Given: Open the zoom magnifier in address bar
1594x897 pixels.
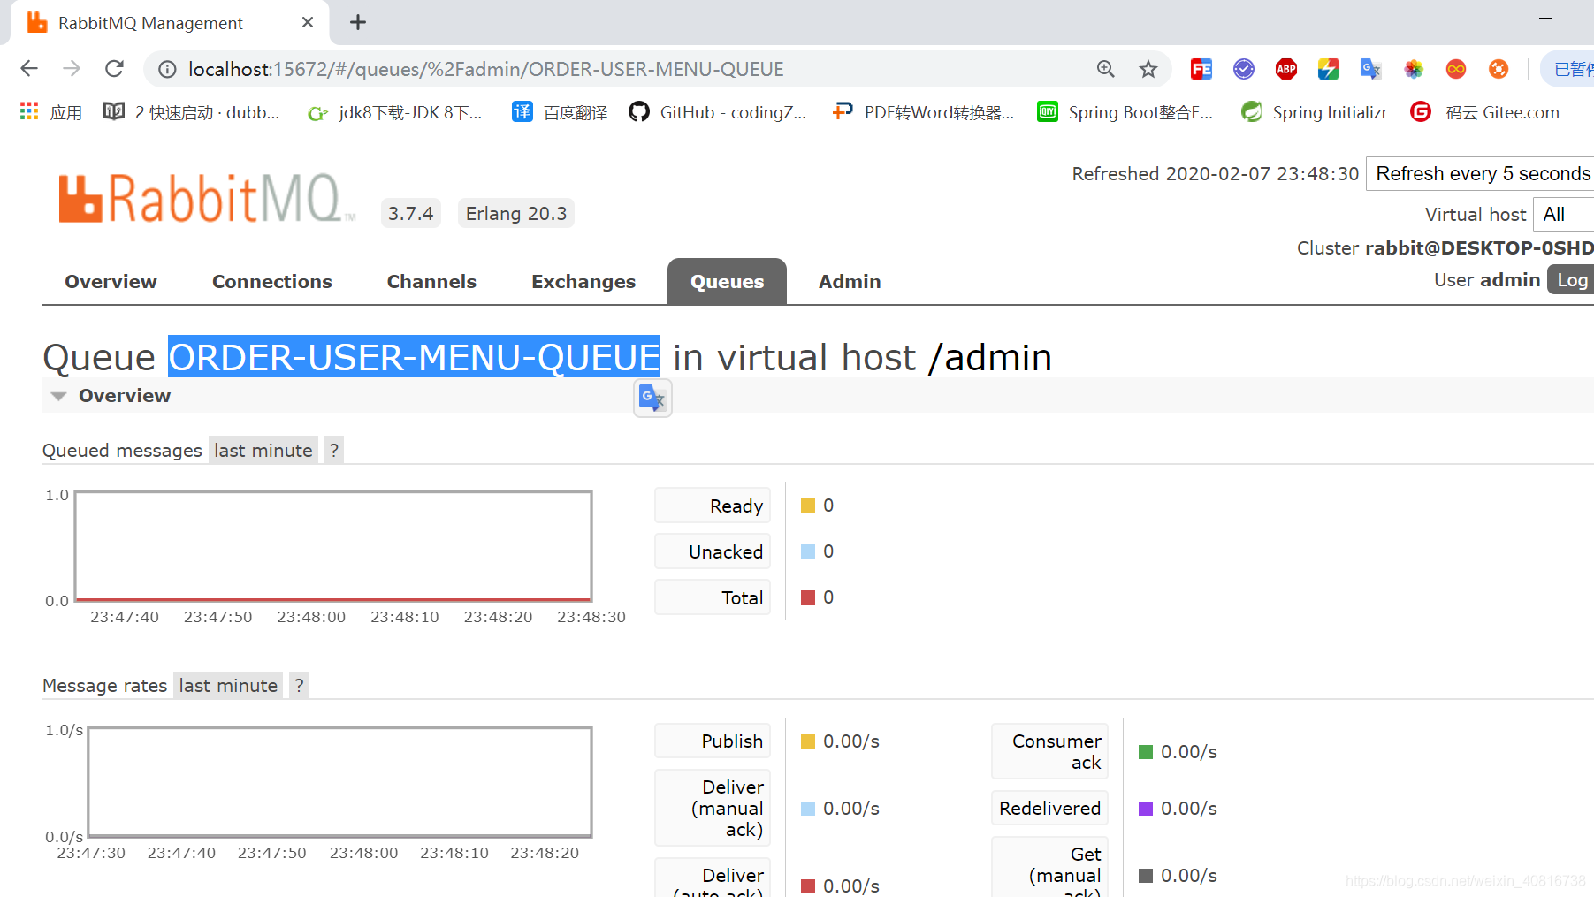Looking at the screenshot, I should click(1105, 69).
